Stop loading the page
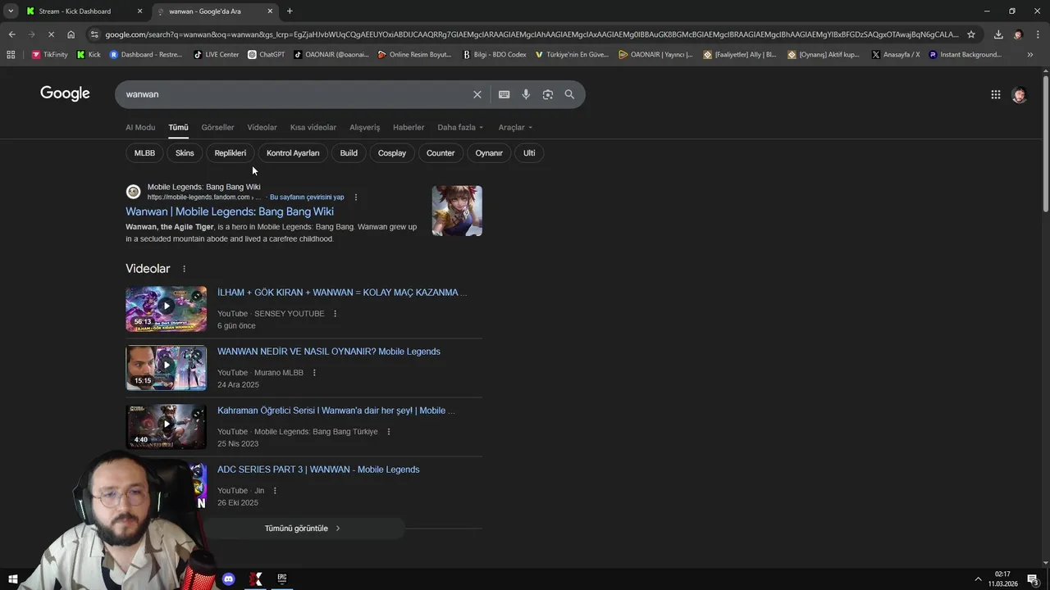Image resolution: width=1050 pixels, height=590 pixels. coord(51,34)
